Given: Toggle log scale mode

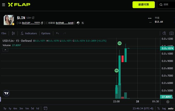Looking at the screenshot, I should click(164, 108).
